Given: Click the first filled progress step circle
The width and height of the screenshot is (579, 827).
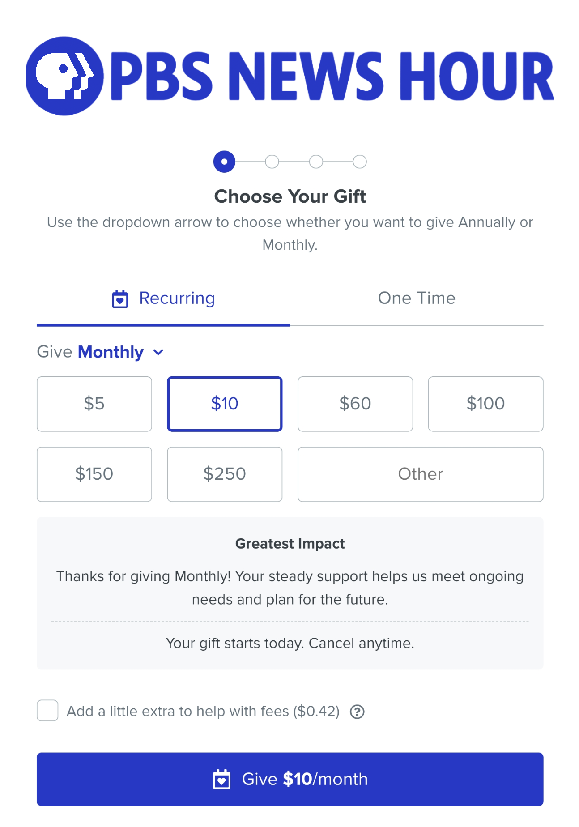Looking at the screenshot, I should pos(224,162).
